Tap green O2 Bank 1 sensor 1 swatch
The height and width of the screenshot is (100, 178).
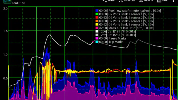(97, 14)
